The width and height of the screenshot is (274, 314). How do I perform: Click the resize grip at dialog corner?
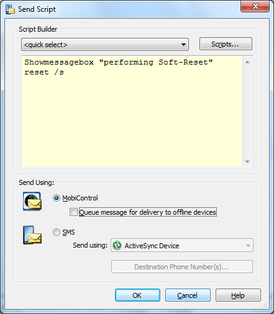[265, 305]
